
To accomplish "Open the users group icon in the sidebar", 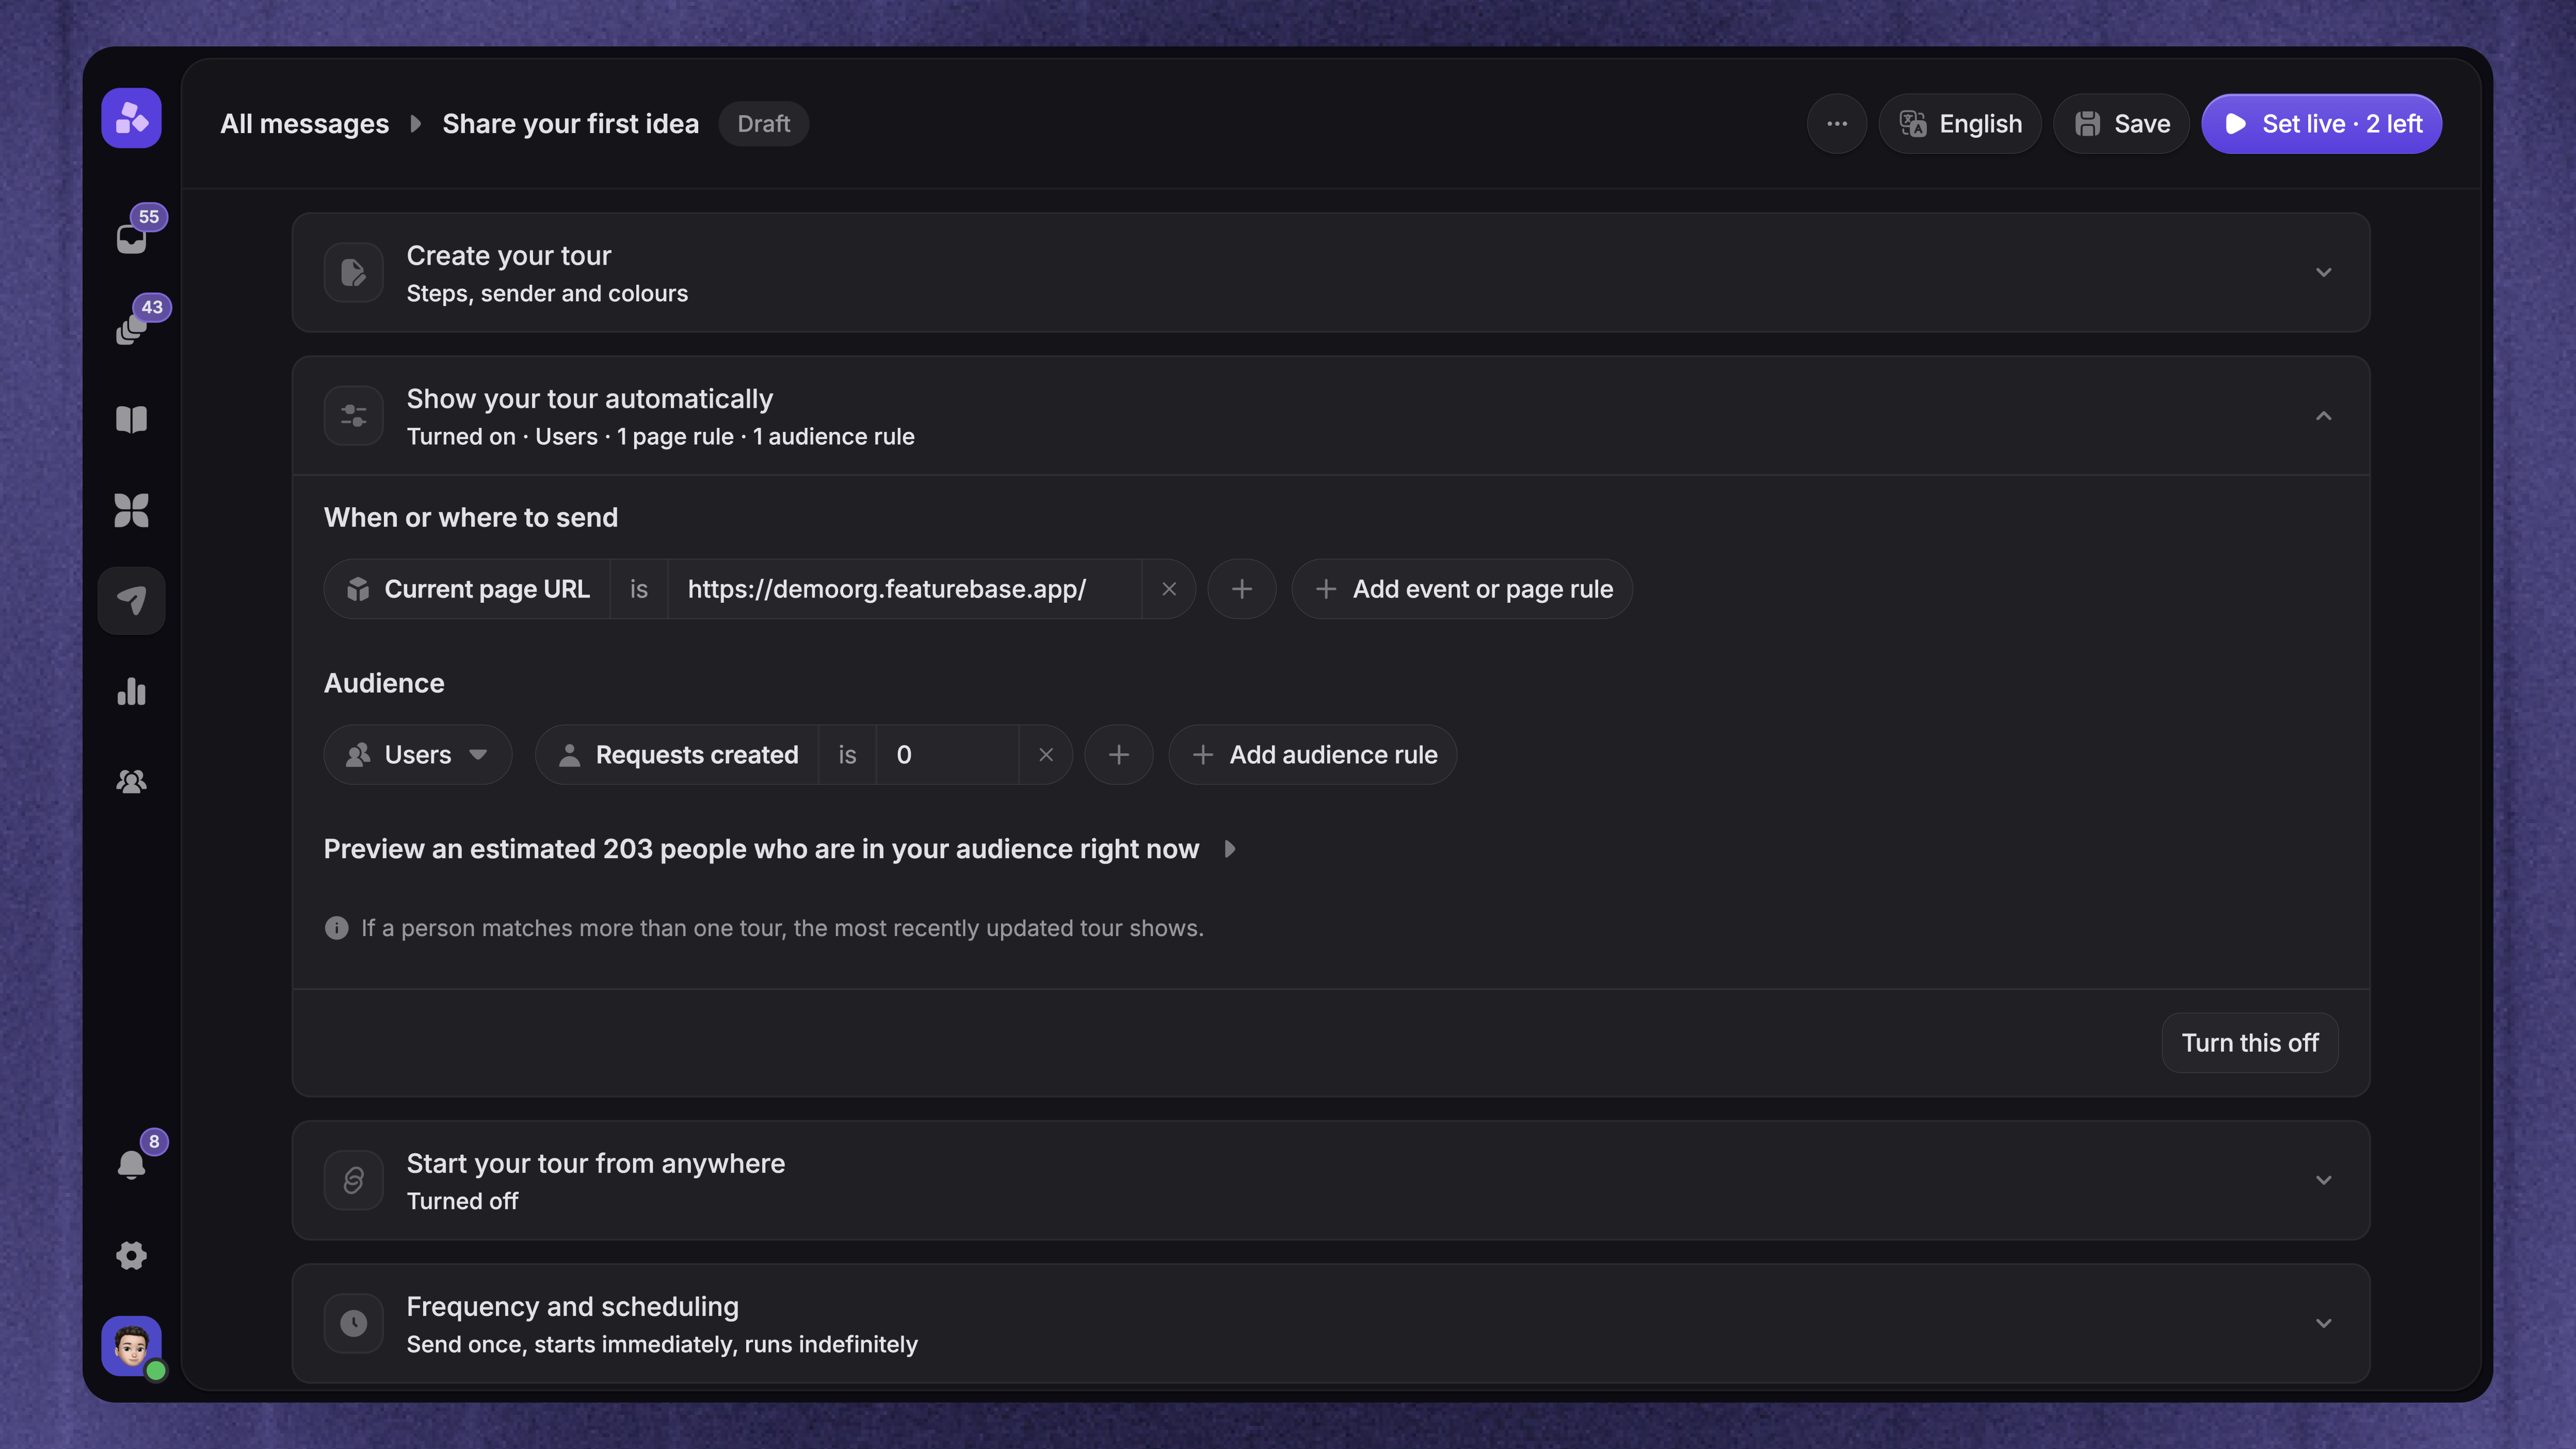I will [x=131, y=781].
